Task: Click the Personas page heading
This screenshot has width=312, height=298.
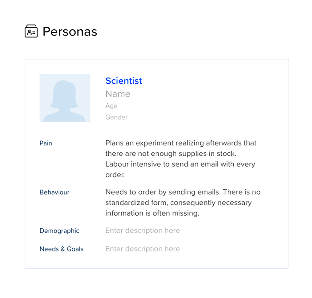Action: tap(70, 32)
